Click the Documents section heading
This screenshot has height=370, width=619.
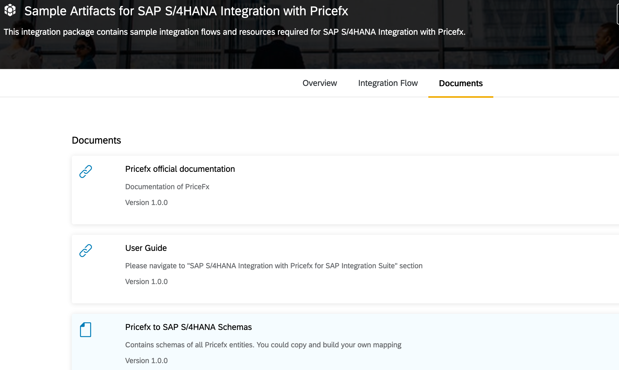(96, 140)
